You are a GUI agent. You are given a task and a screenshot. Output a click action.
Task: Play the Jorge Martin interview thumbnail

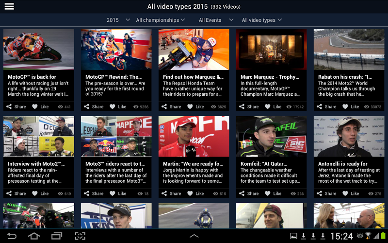click(194, 137)
